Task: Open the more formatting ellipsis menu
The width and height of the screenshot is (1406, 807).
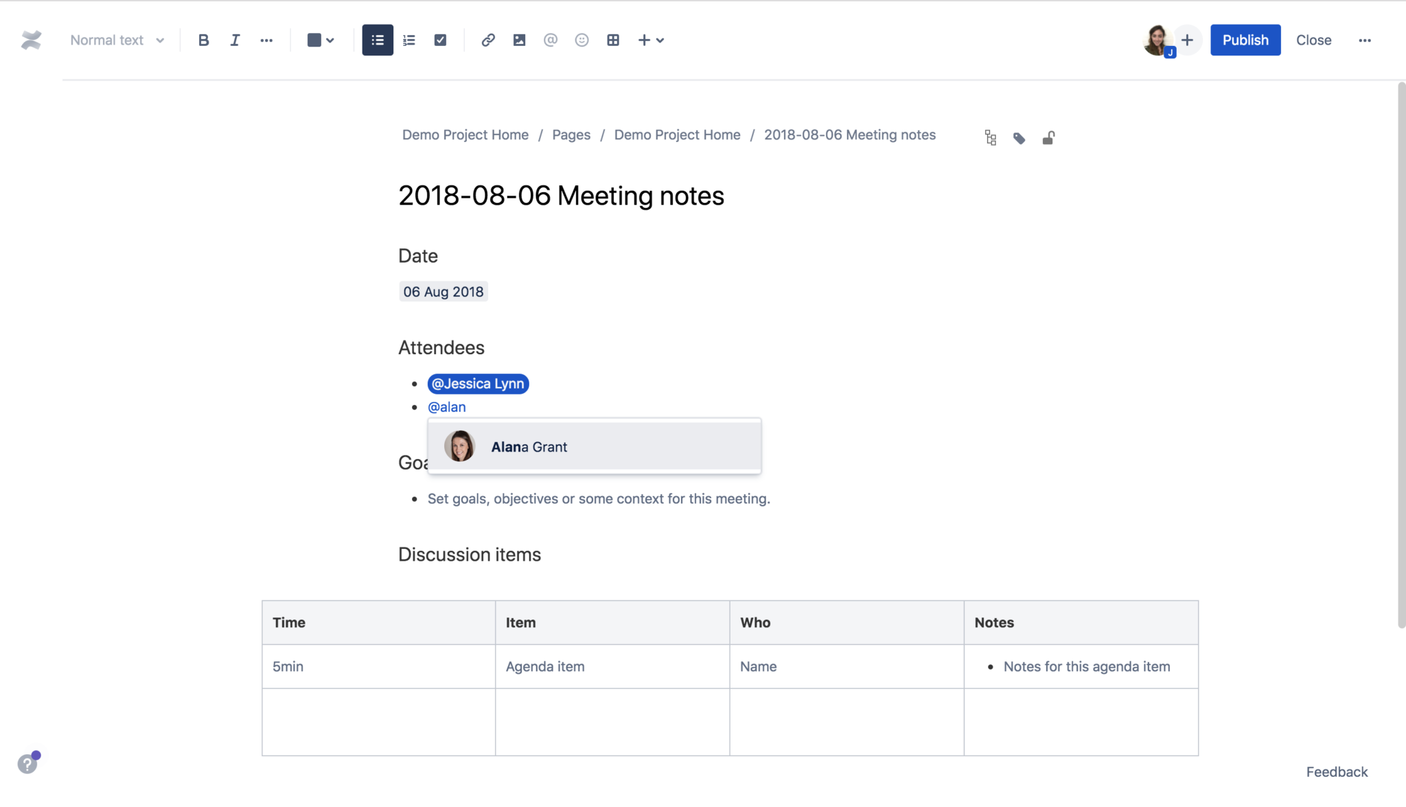Action: (266, 40)
